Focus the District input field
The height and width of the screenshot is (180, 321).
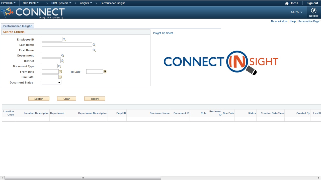(51, 61)
